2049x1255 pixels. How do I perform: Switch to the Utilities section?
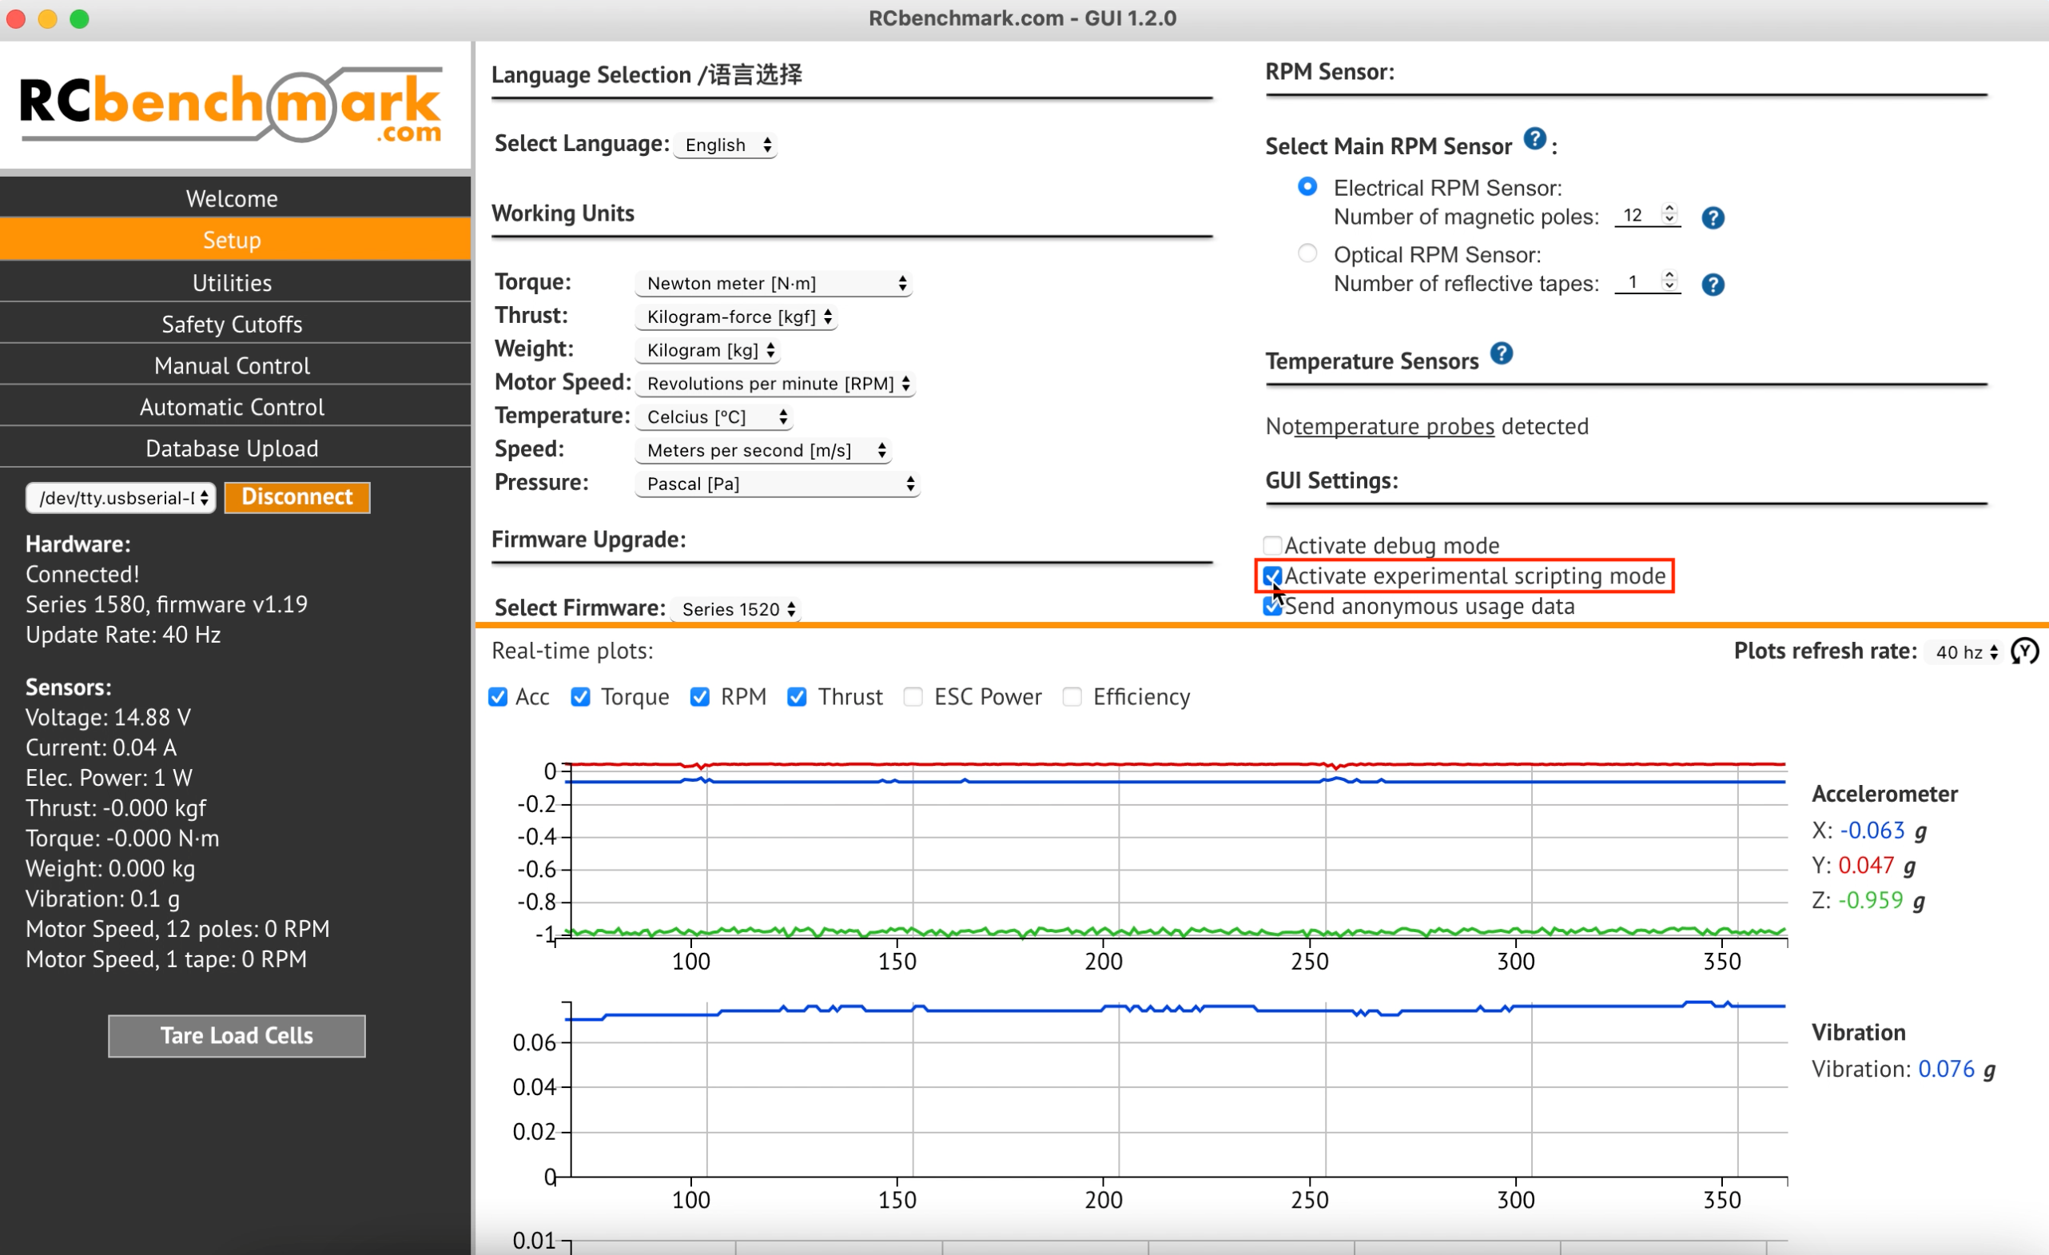232,282
